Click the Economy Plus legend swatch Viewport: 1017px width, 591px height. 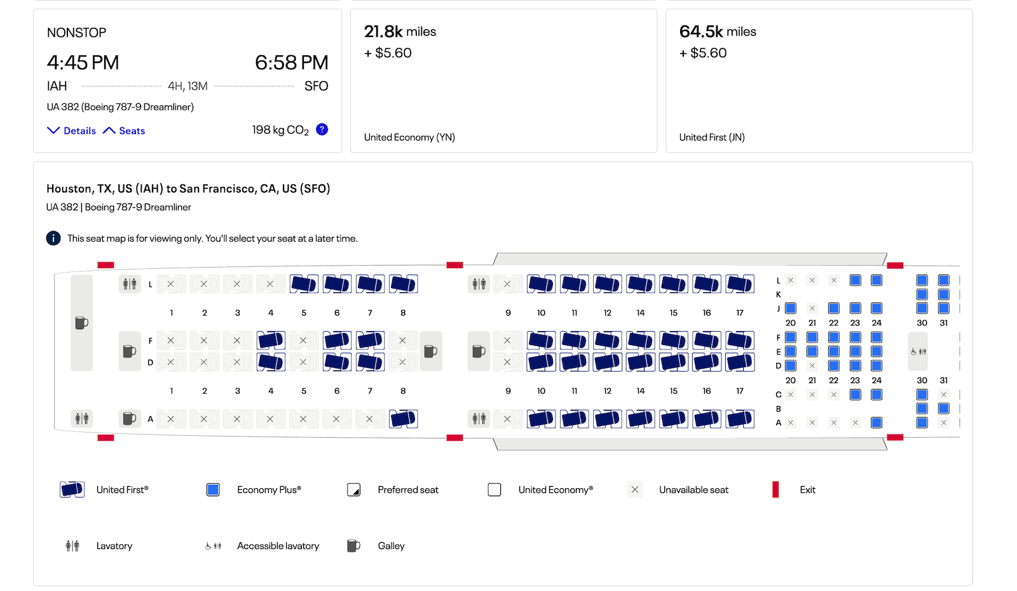(x=213, y=490)
